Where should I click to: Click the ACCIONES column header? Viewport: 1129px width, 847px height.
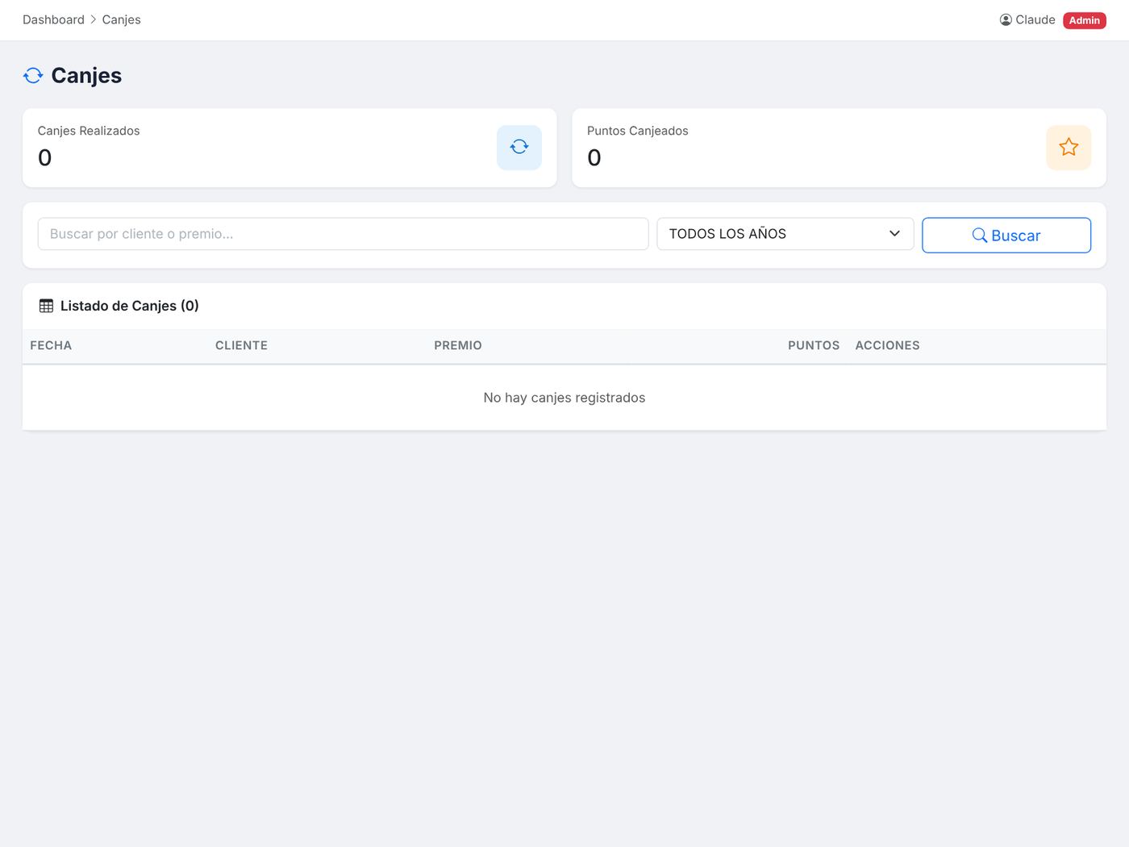pyautogui.click(x=887, y=345)
